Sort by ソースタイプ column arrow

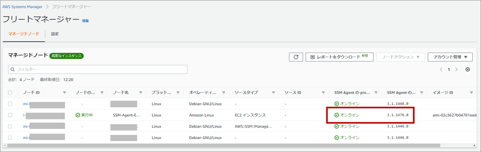point(273,93)
